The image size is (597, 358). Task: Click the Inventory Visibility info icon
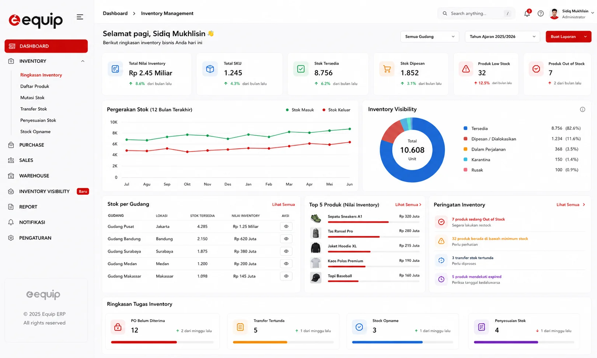tap(583, 110)
